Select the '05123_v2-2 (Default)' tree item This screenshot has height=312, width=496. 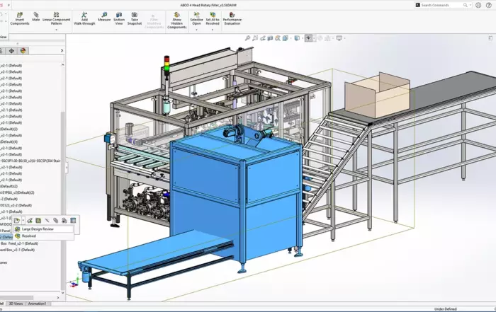(x=16, y=205)
